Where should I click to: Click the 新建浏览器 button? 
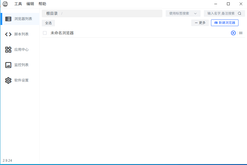click(x=224, y=23)
